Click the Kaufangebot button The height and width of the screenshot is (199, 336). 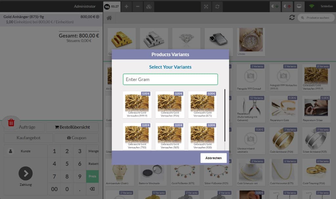pyautogui.click(x=29, y=138)
